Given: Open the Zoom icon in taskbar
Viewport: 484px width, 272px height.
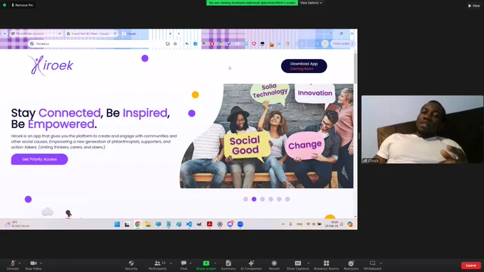Looking at the screenshot, I should pos(240,224).
